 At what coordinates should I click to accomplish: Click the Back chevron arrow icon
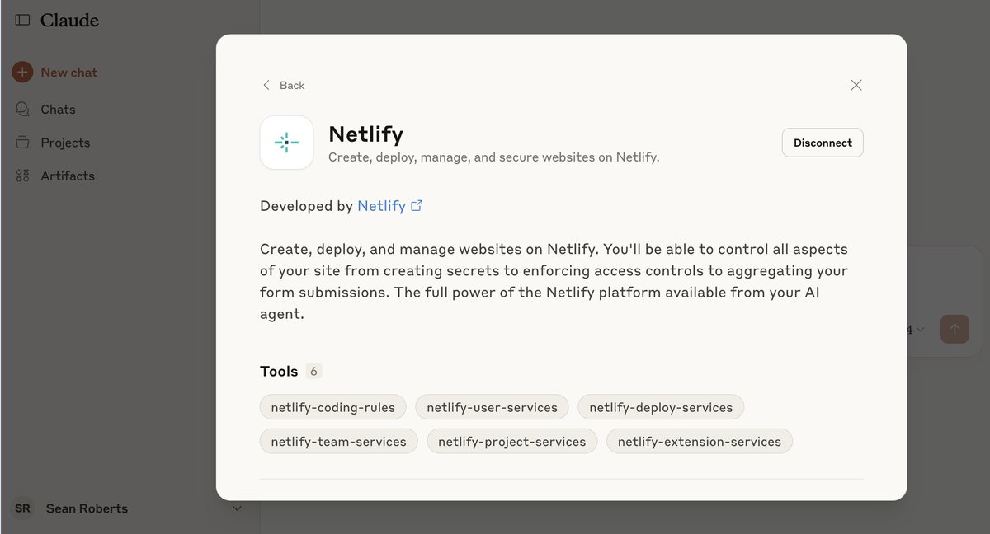(266, 85)
